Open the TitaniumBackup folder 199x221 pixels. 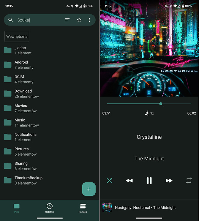(50, 181)
